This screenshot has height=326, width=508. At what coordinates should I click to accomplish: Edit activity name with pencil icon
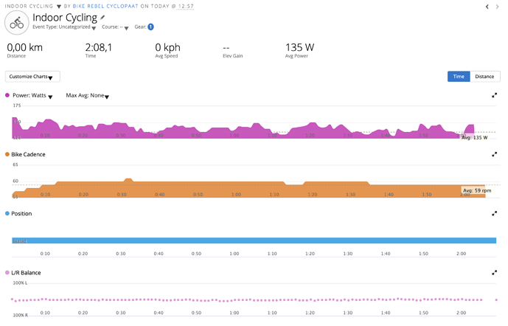click(x=102, y=17)
